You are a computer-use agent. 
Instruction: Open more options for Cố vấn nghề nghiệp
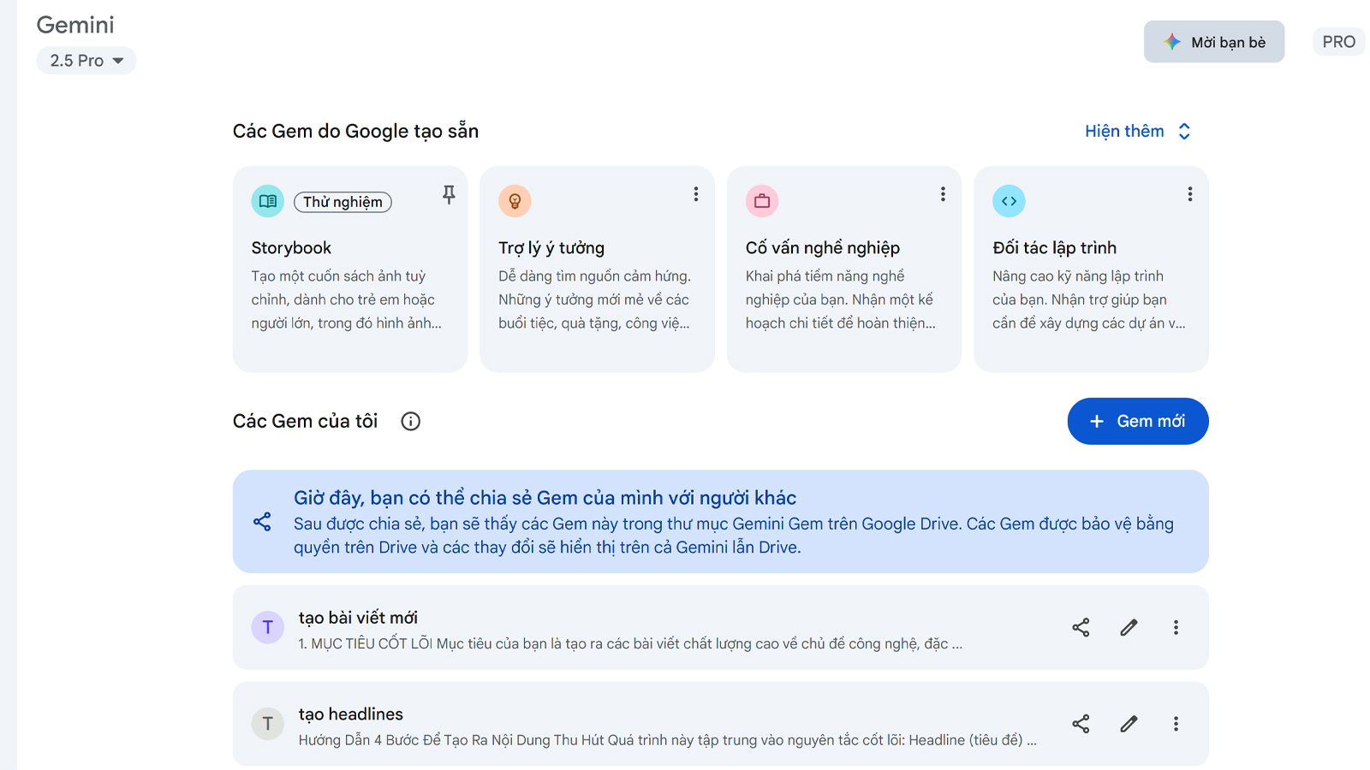[943, 194]
